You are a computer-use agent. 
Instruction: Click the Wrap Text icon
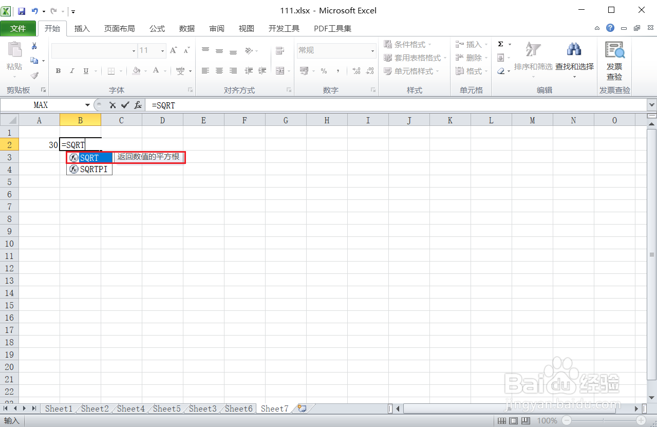coord(280,50)
